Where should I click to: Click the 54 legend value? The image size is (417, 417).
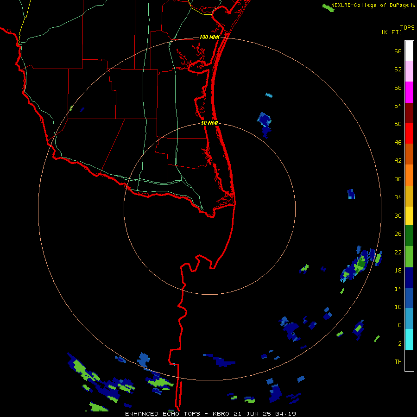(398, 106)
